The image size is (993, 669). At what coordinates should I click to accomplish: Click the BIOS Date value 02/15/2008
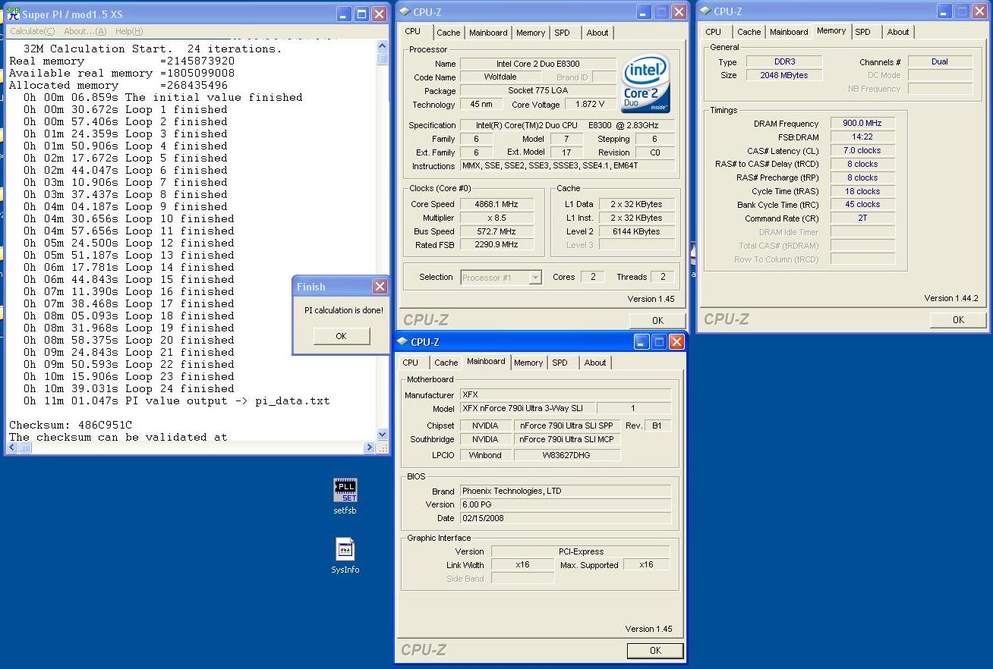[x=566, y=518]
